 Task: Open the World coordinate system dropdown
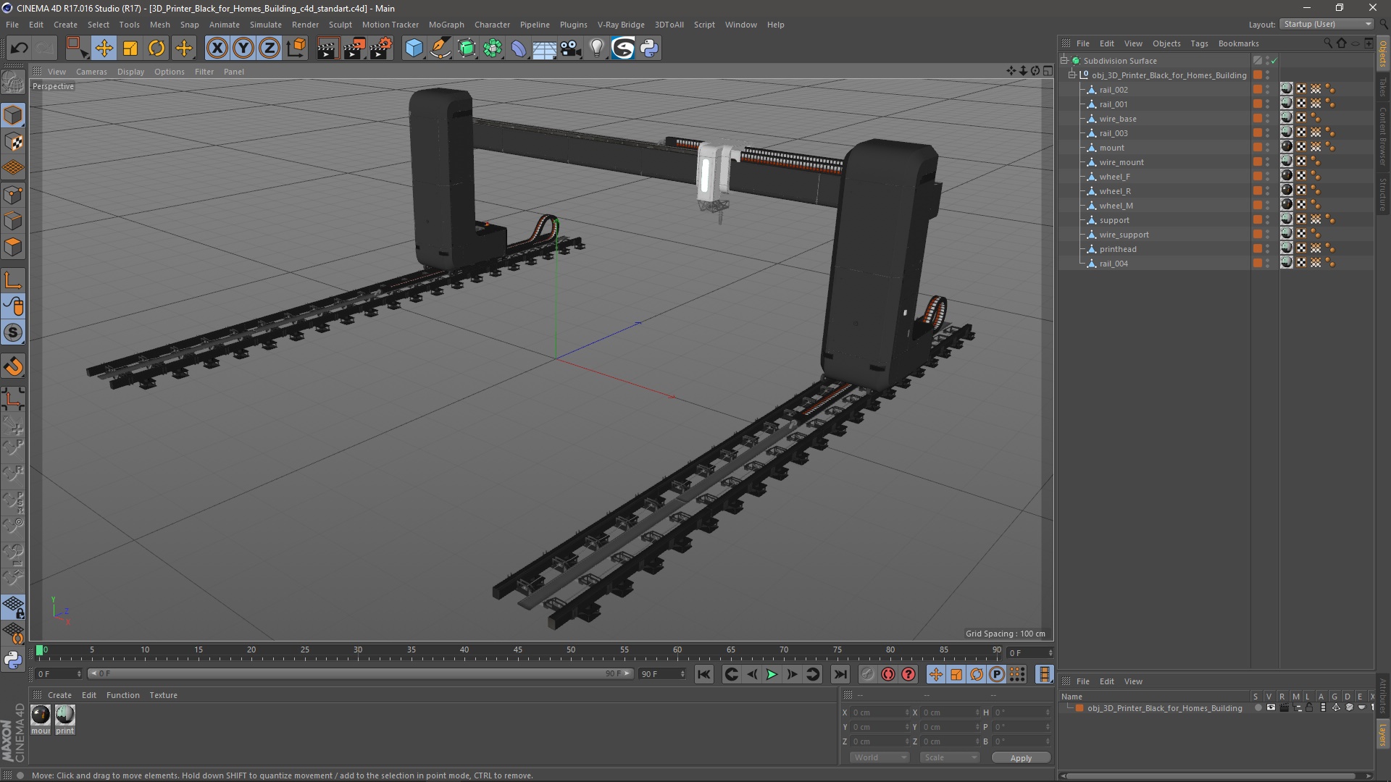coord(880,757)
